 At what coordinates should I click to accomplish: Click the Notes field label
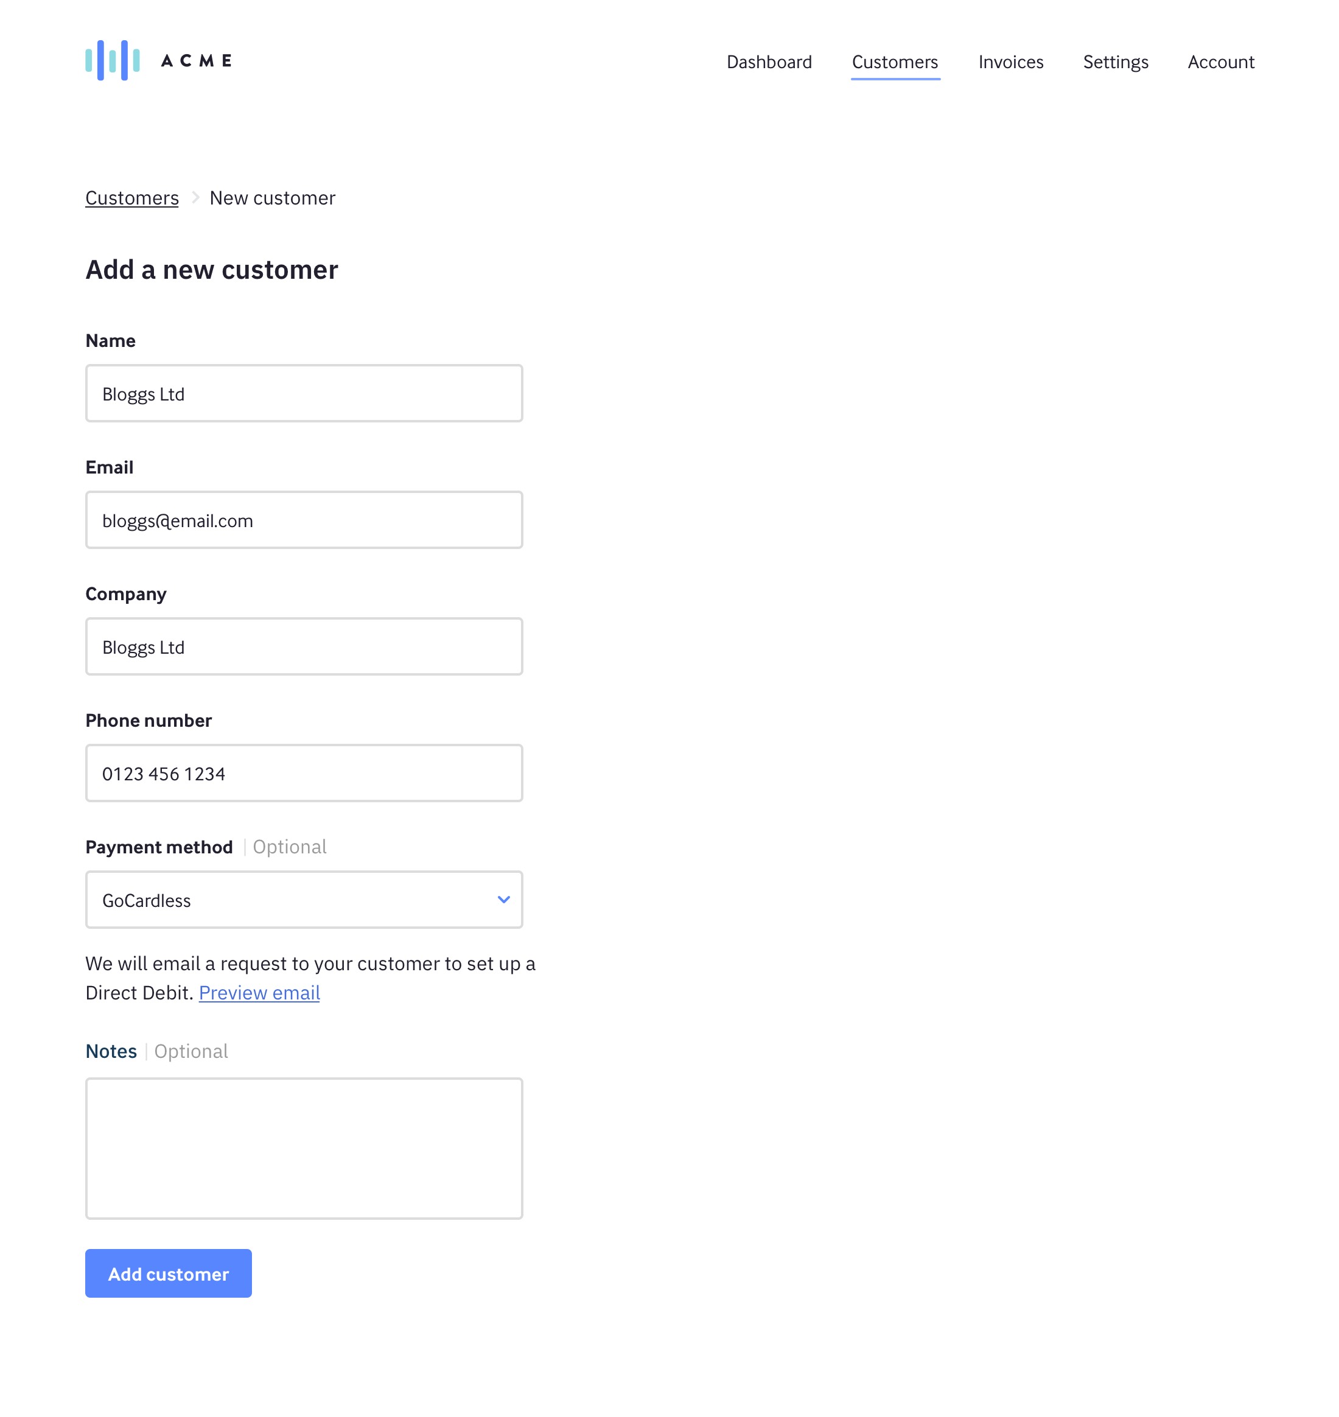click(x=111, y=1051)
